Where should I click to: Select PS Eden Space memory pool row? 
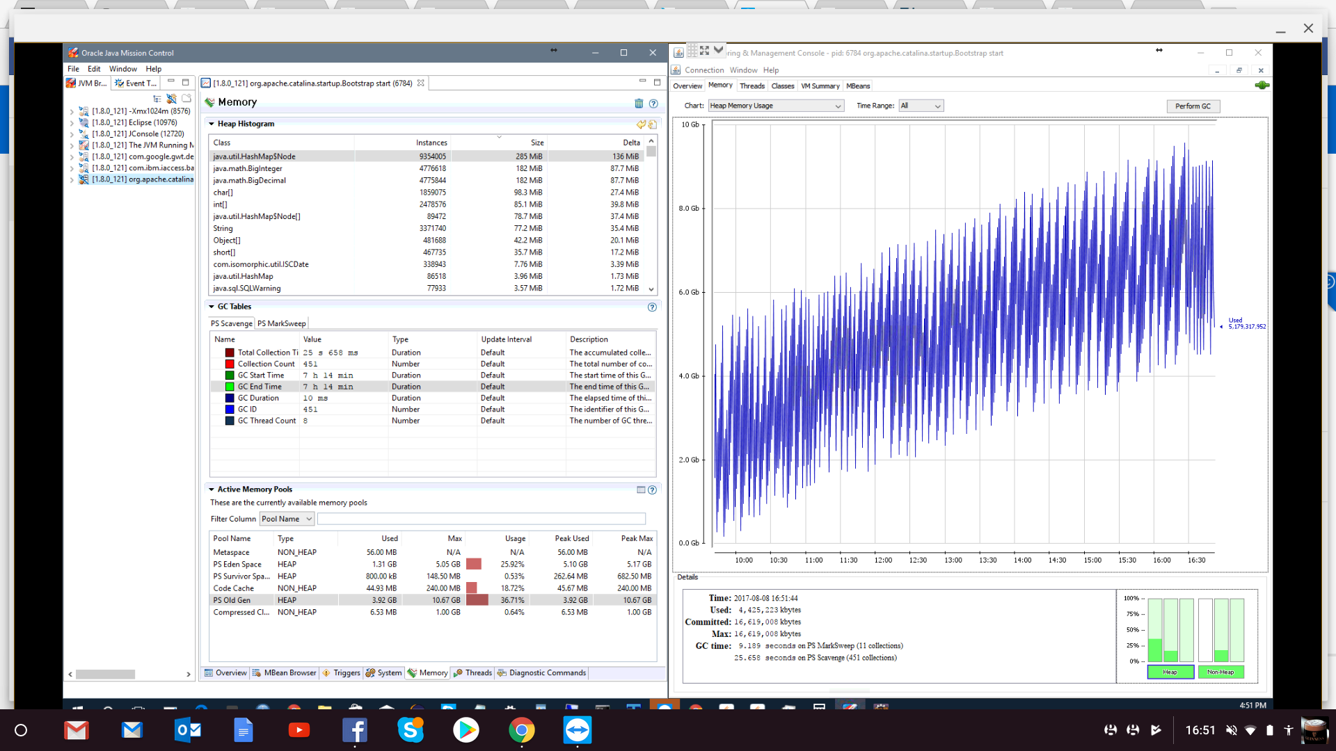pos(433,565)
